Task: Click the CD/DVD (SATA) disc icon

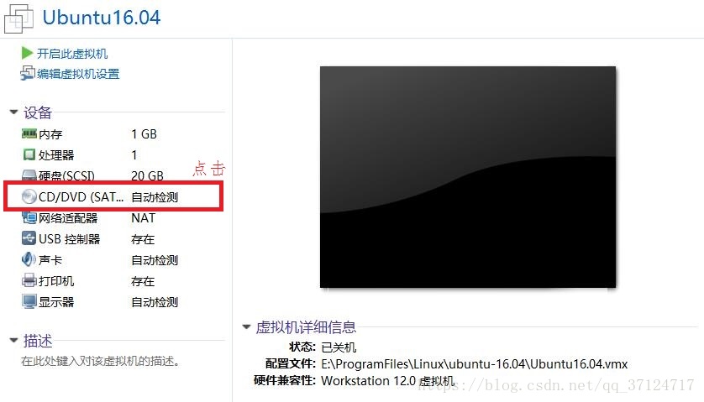Action: [x=29, y=196]
